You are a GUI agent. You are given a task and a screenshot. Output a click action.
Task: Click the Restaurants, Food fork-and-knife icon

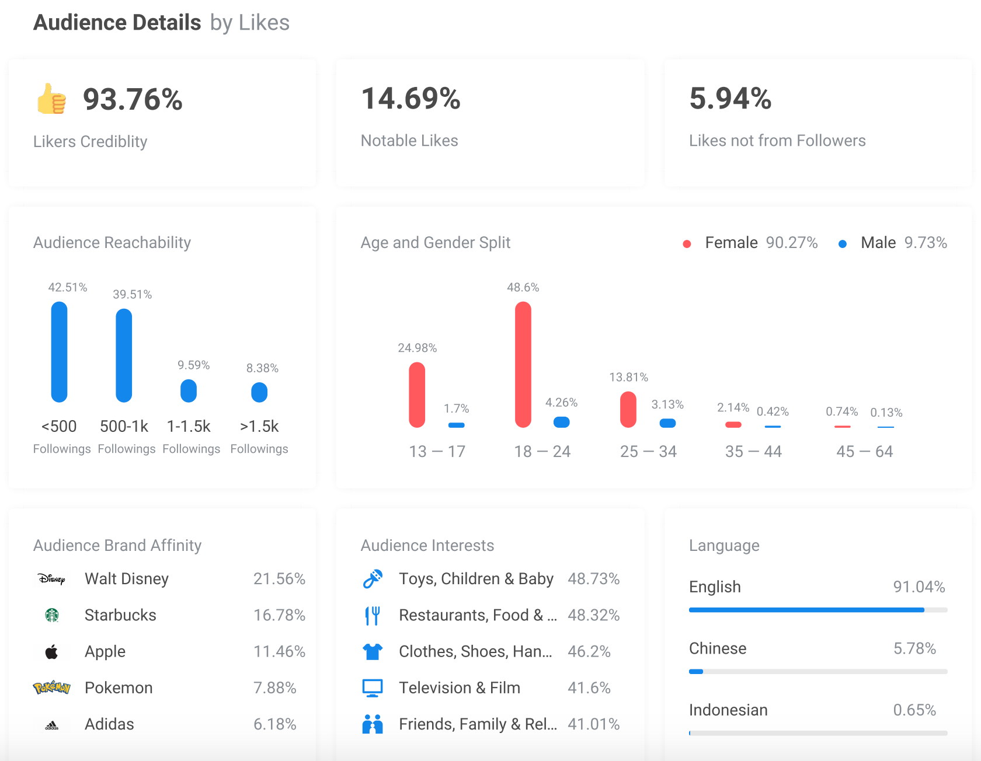point(373,615)
